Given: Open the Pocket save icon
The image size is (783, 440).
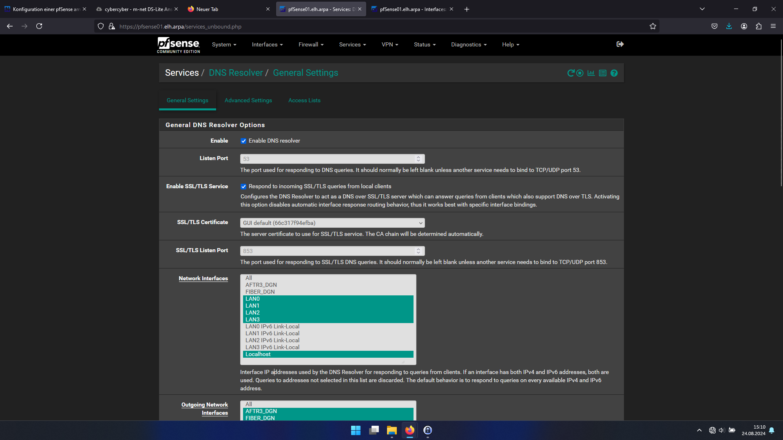Looking at the screenshot, I should (714, 26).
